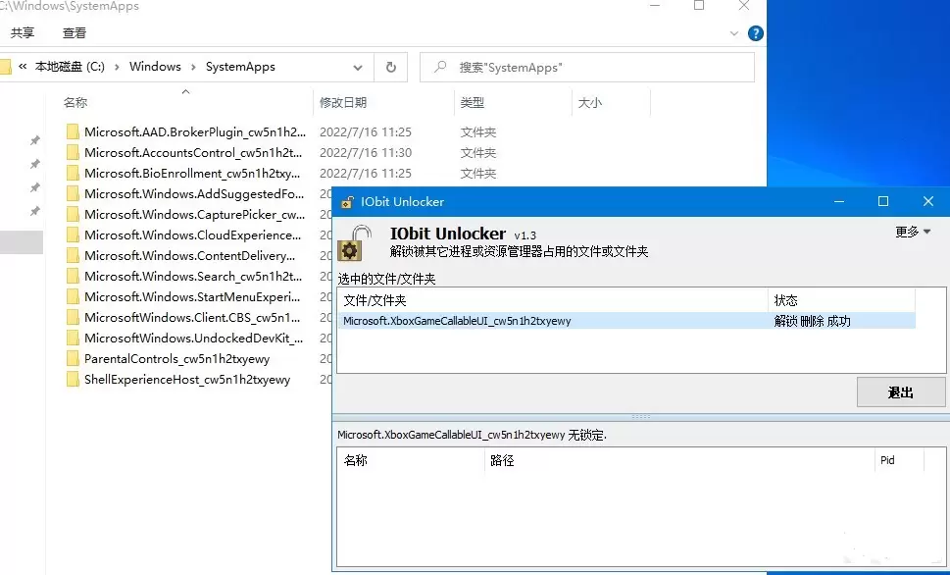The width and height of the screenshot is (950, 575).
Task: Sort files by the 名称 column
Action: pos(75,102)
